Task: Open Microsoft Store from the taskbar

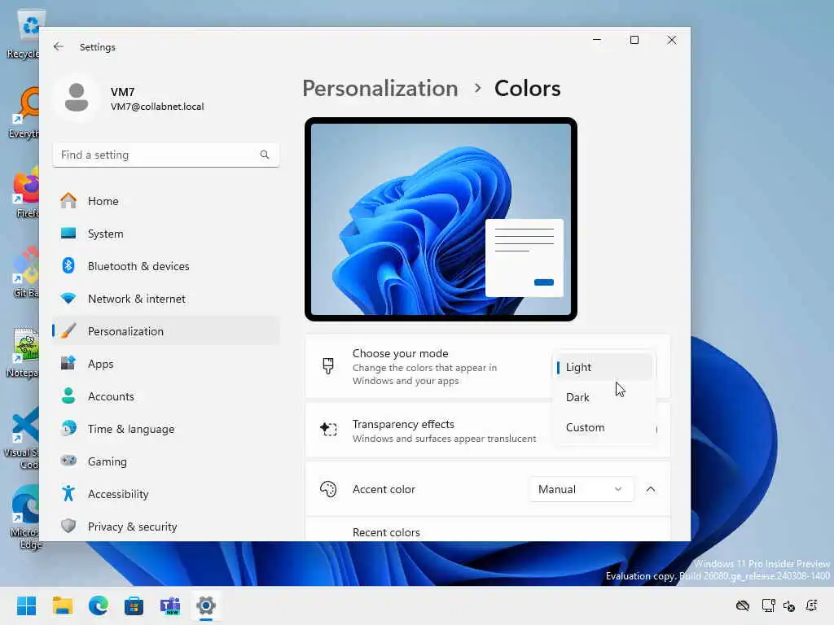Action: click(x=134, y=605)
